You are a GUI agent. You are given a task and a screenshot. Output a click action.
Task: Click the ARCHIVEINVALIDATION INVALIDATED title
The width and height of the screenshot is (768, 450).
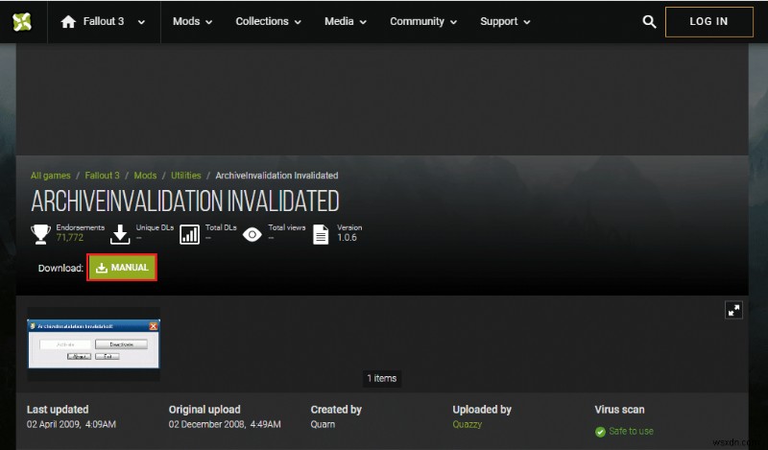tap(185, 201)
